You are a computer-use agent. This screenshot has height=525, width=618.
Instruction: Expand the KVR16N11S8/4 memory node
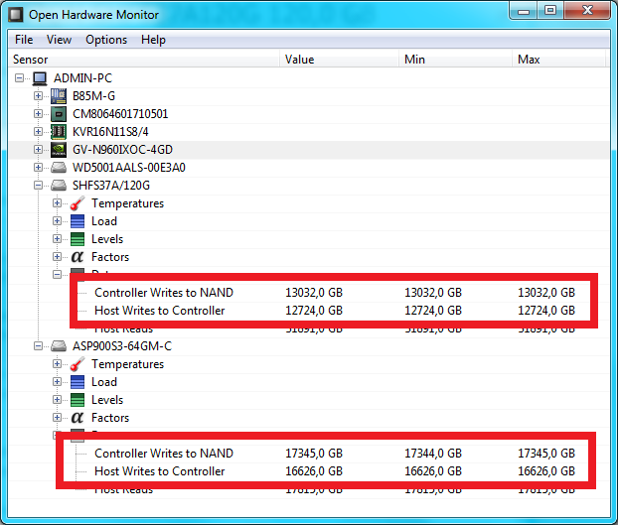[38, 131]
